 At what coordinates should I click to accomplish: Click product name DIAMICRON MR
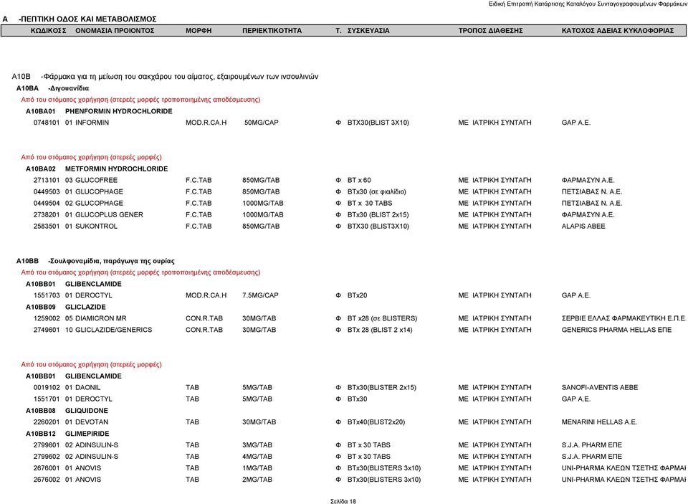coord(101,319)
